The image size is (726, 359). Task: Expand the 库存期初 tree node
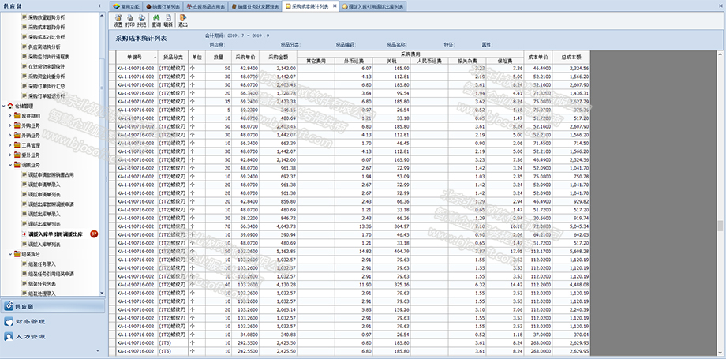(10, 116)
